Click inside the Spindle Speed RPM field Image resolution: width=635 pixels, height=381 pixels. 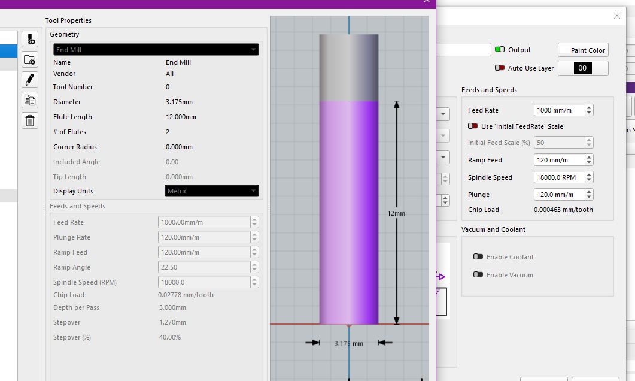coord(558,177)
